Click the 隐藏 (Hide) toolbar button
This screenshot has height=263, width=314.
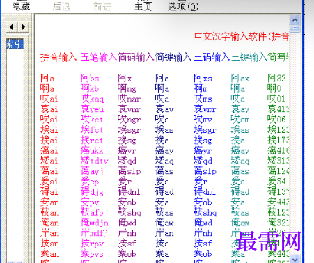(x=21, y=6)
